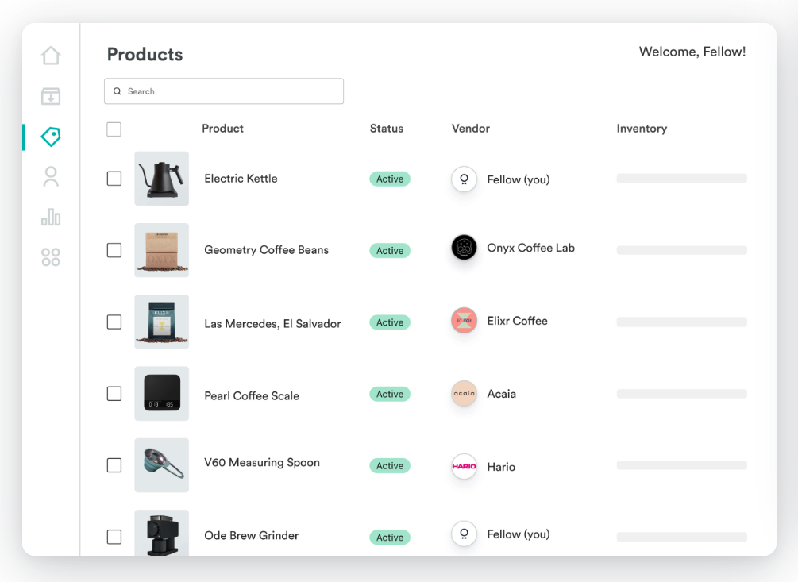Click Active badge for Electric Kettle
Screen dimensions: 798x582
click(x=390, y=179)
